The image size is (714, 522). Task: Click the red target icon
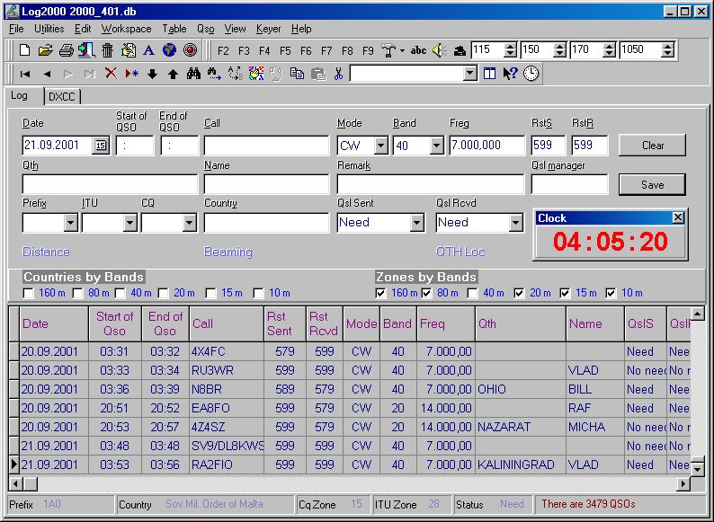click(x=191, y=50)
